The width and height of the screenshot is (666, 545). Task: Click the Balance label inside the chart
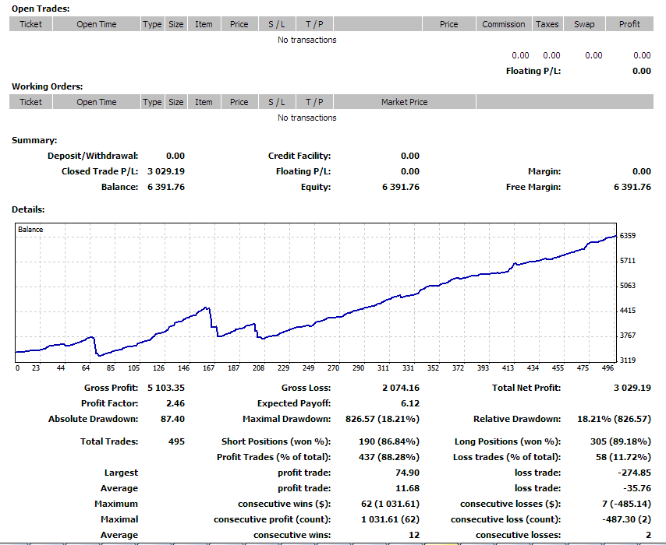(x=31, y=230)
